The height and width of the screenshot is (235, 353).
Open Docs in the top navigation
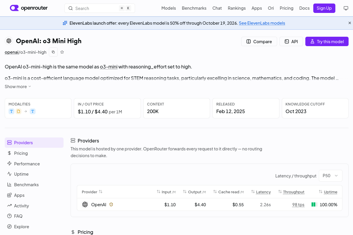(x=304, y=8)
